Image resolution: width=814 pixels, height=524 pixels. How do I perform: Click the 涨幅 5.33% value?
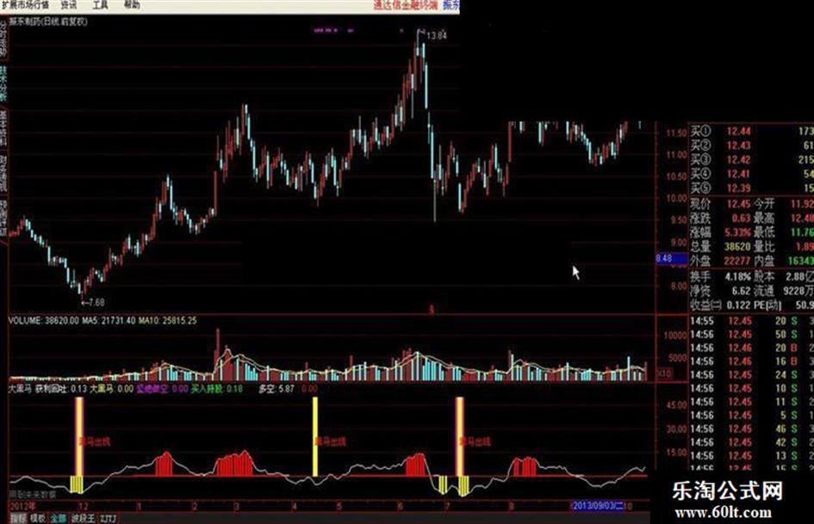[737, 232]
